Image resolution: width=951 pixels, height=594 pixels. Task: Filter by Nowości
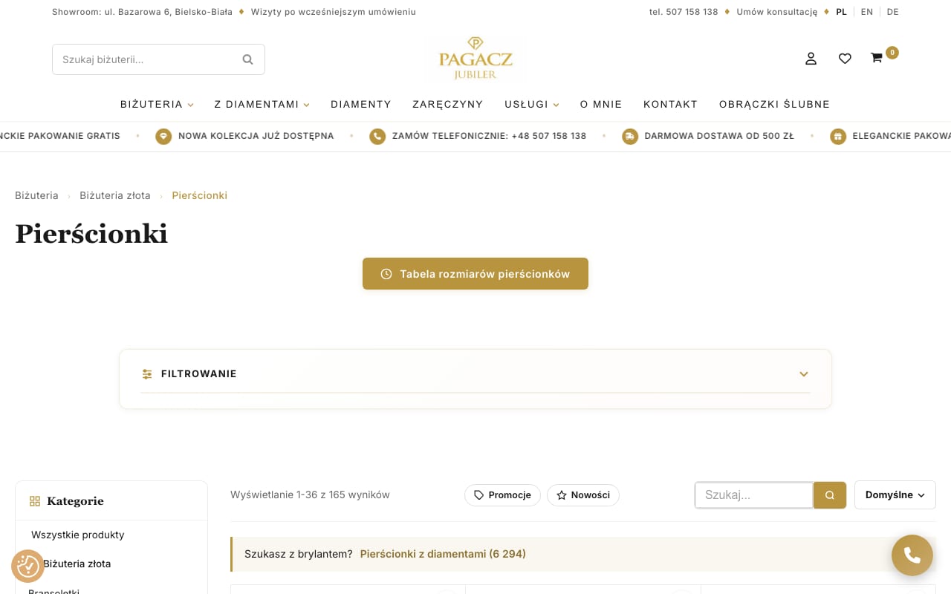click(583, 495)
